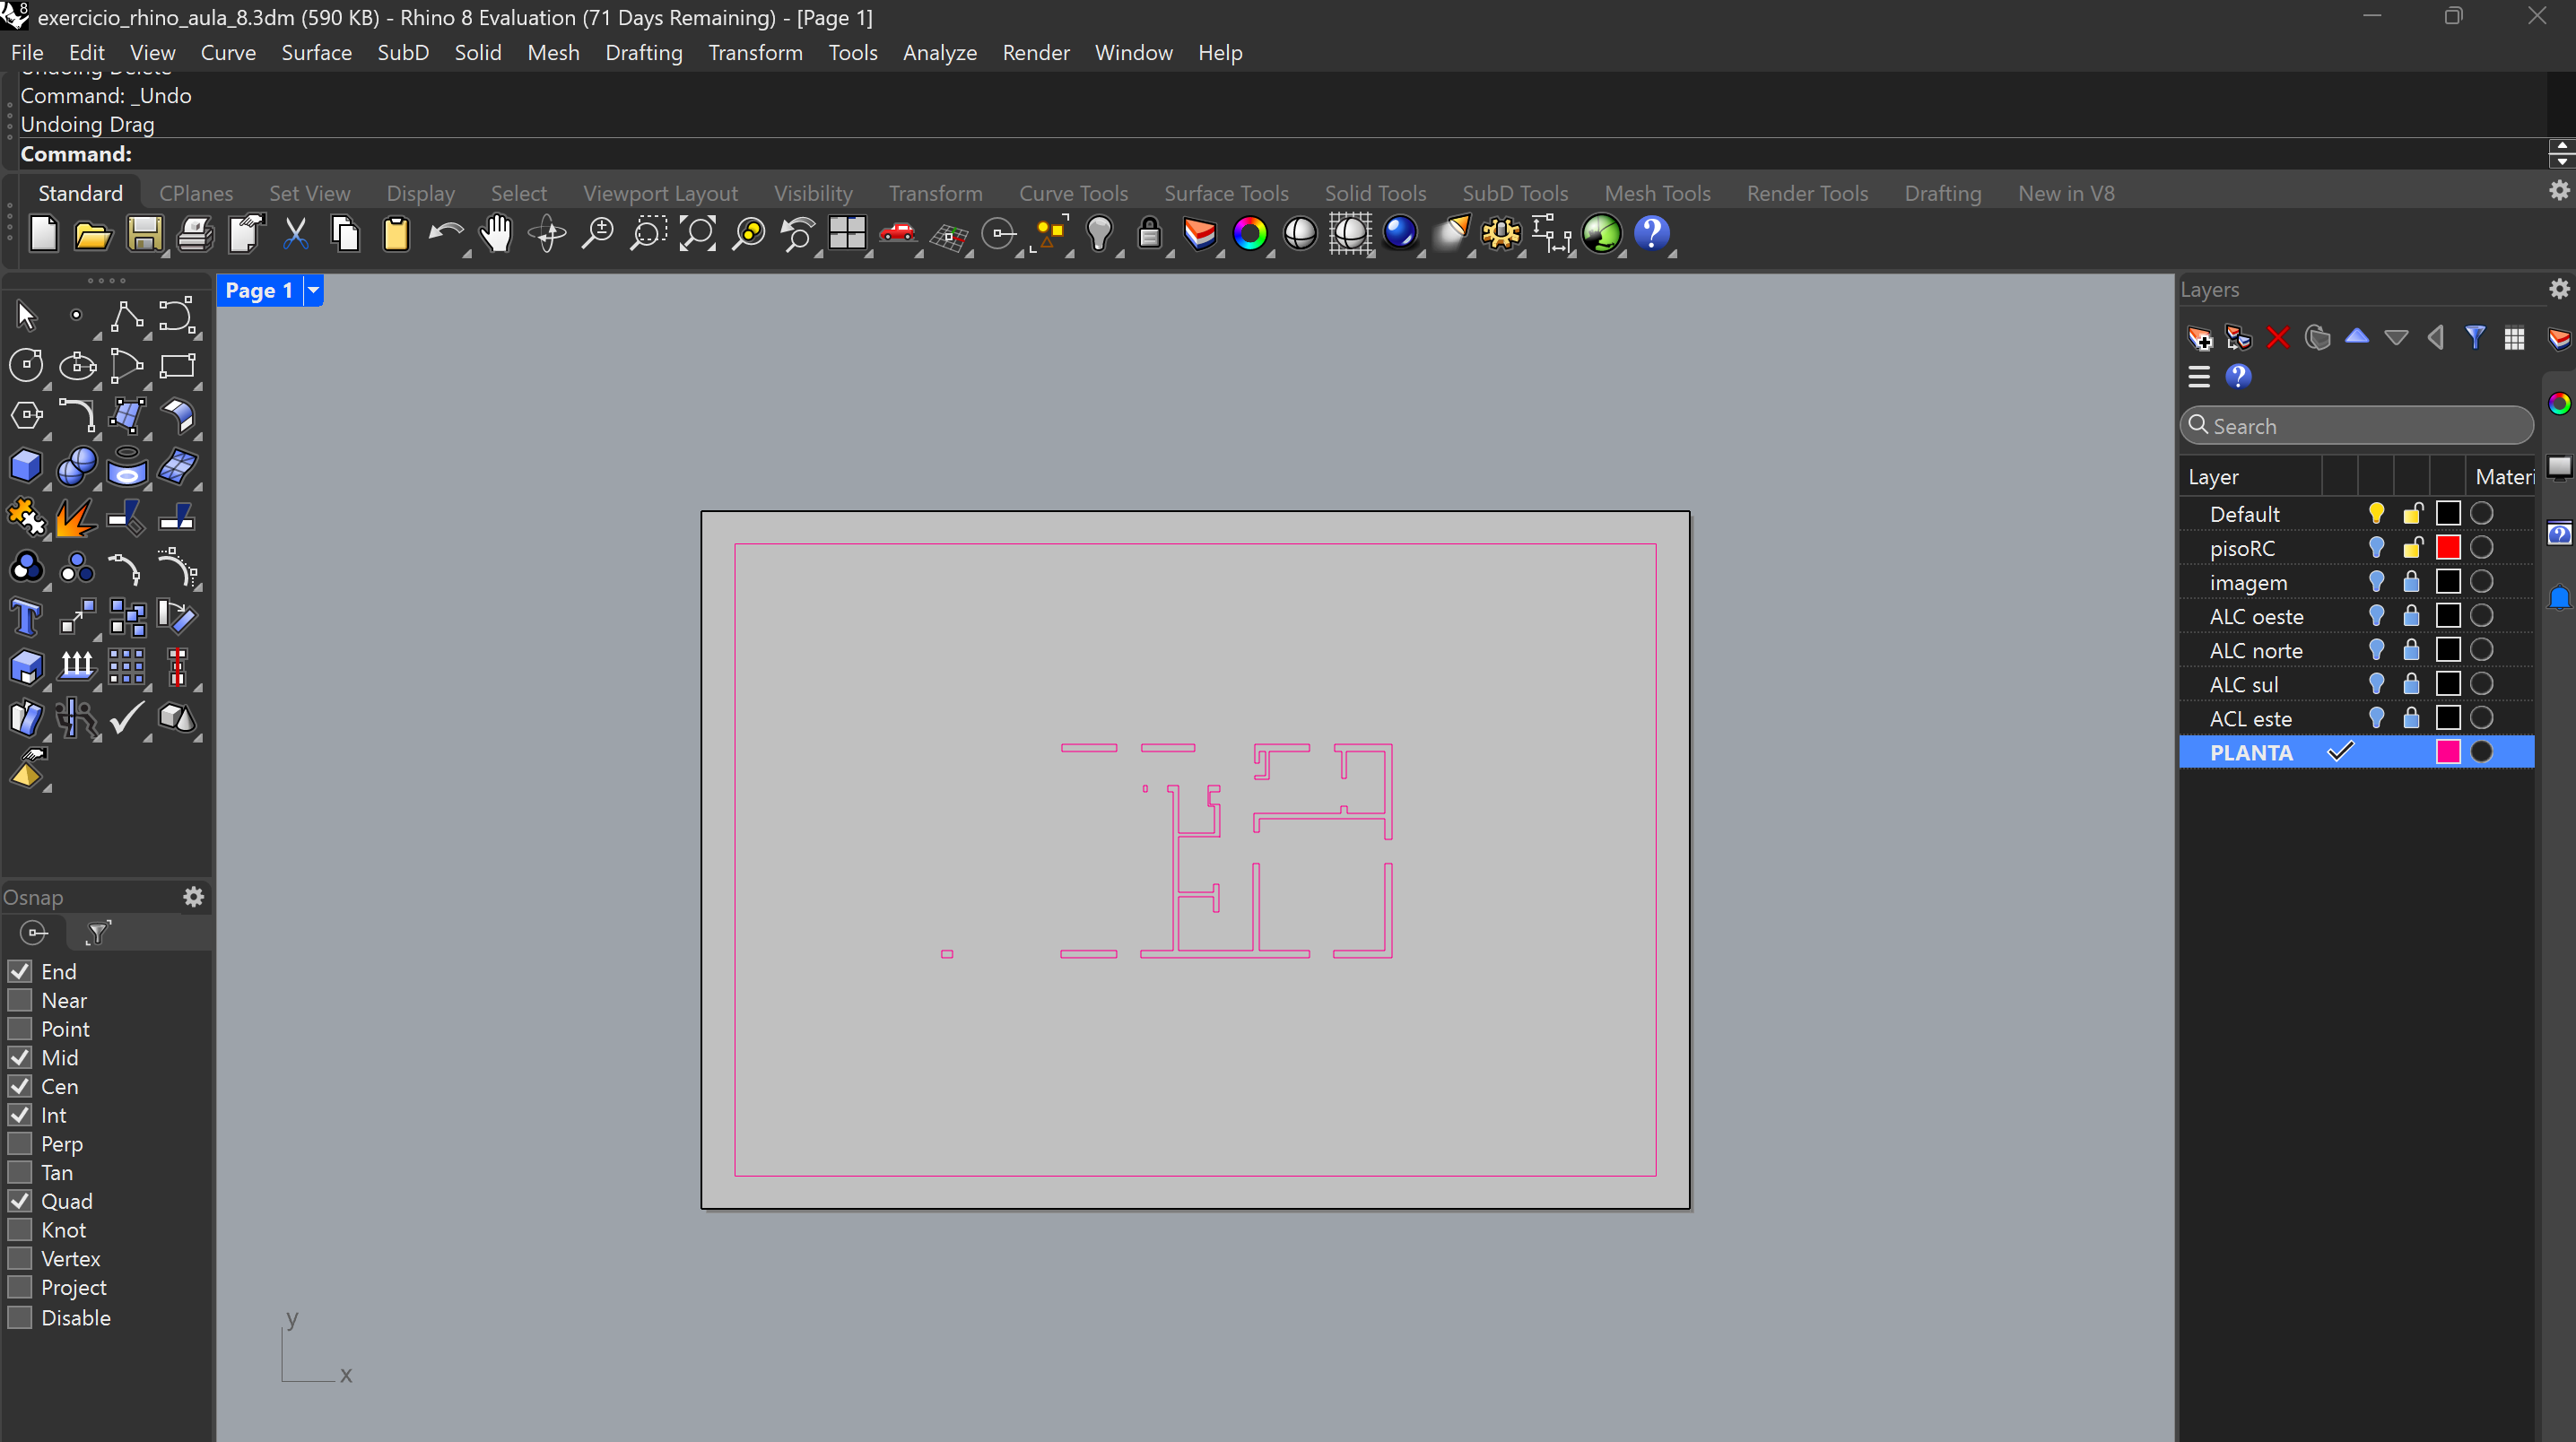Create a new layer in the Layers panel

click(2199, 337)
